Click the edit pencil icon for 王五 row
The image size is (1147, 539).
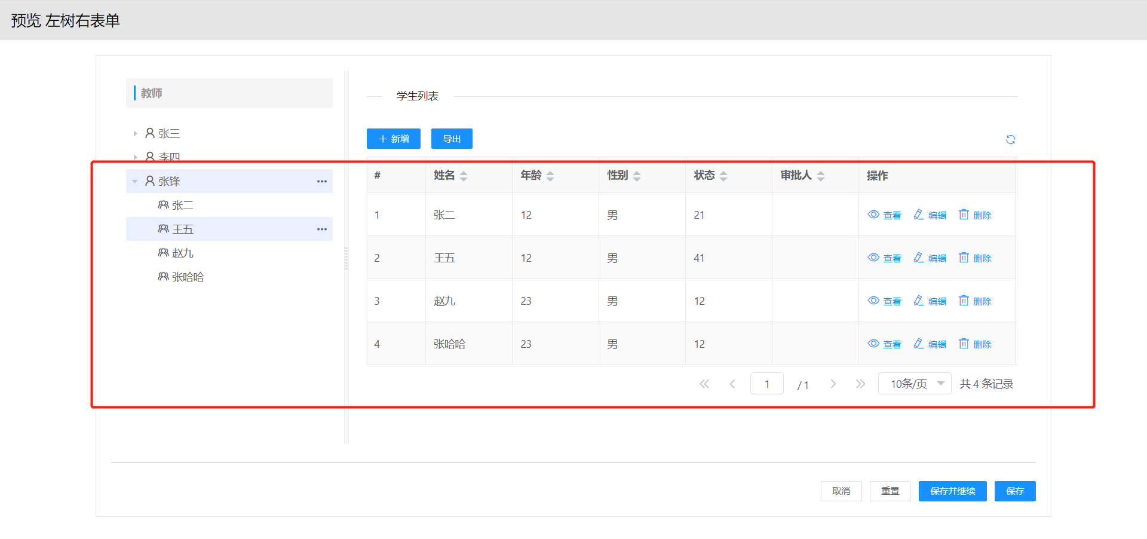(x=919, y=258)
